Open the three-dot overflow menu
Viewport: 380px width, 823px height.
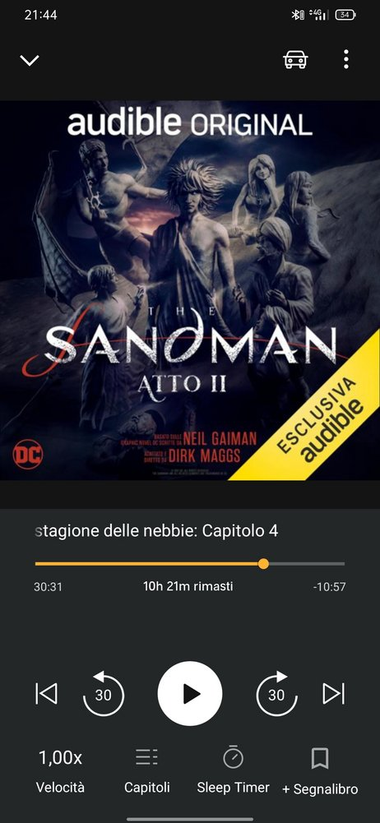tap(346, 59)
